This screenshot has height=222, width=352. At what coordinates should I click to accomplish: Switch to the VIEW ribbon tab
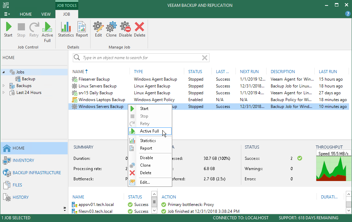(x=46, y=14)
